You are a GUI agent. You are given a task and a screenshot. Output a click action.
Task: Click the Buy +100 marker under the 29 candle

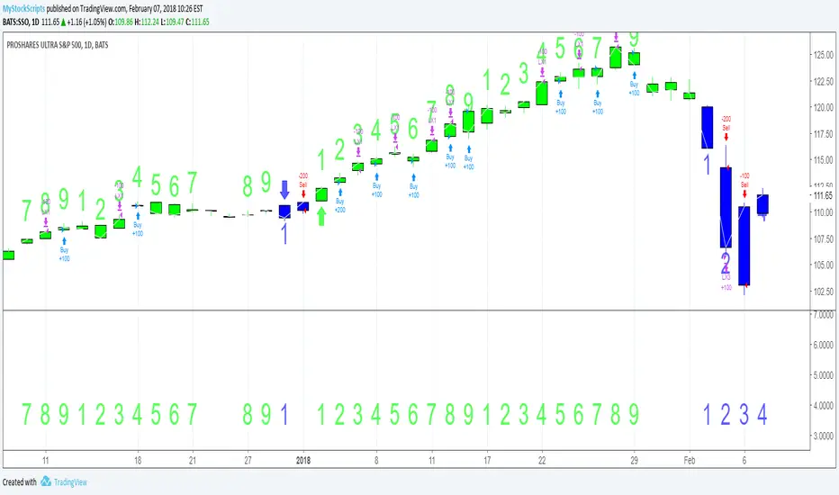click(634, 84)
